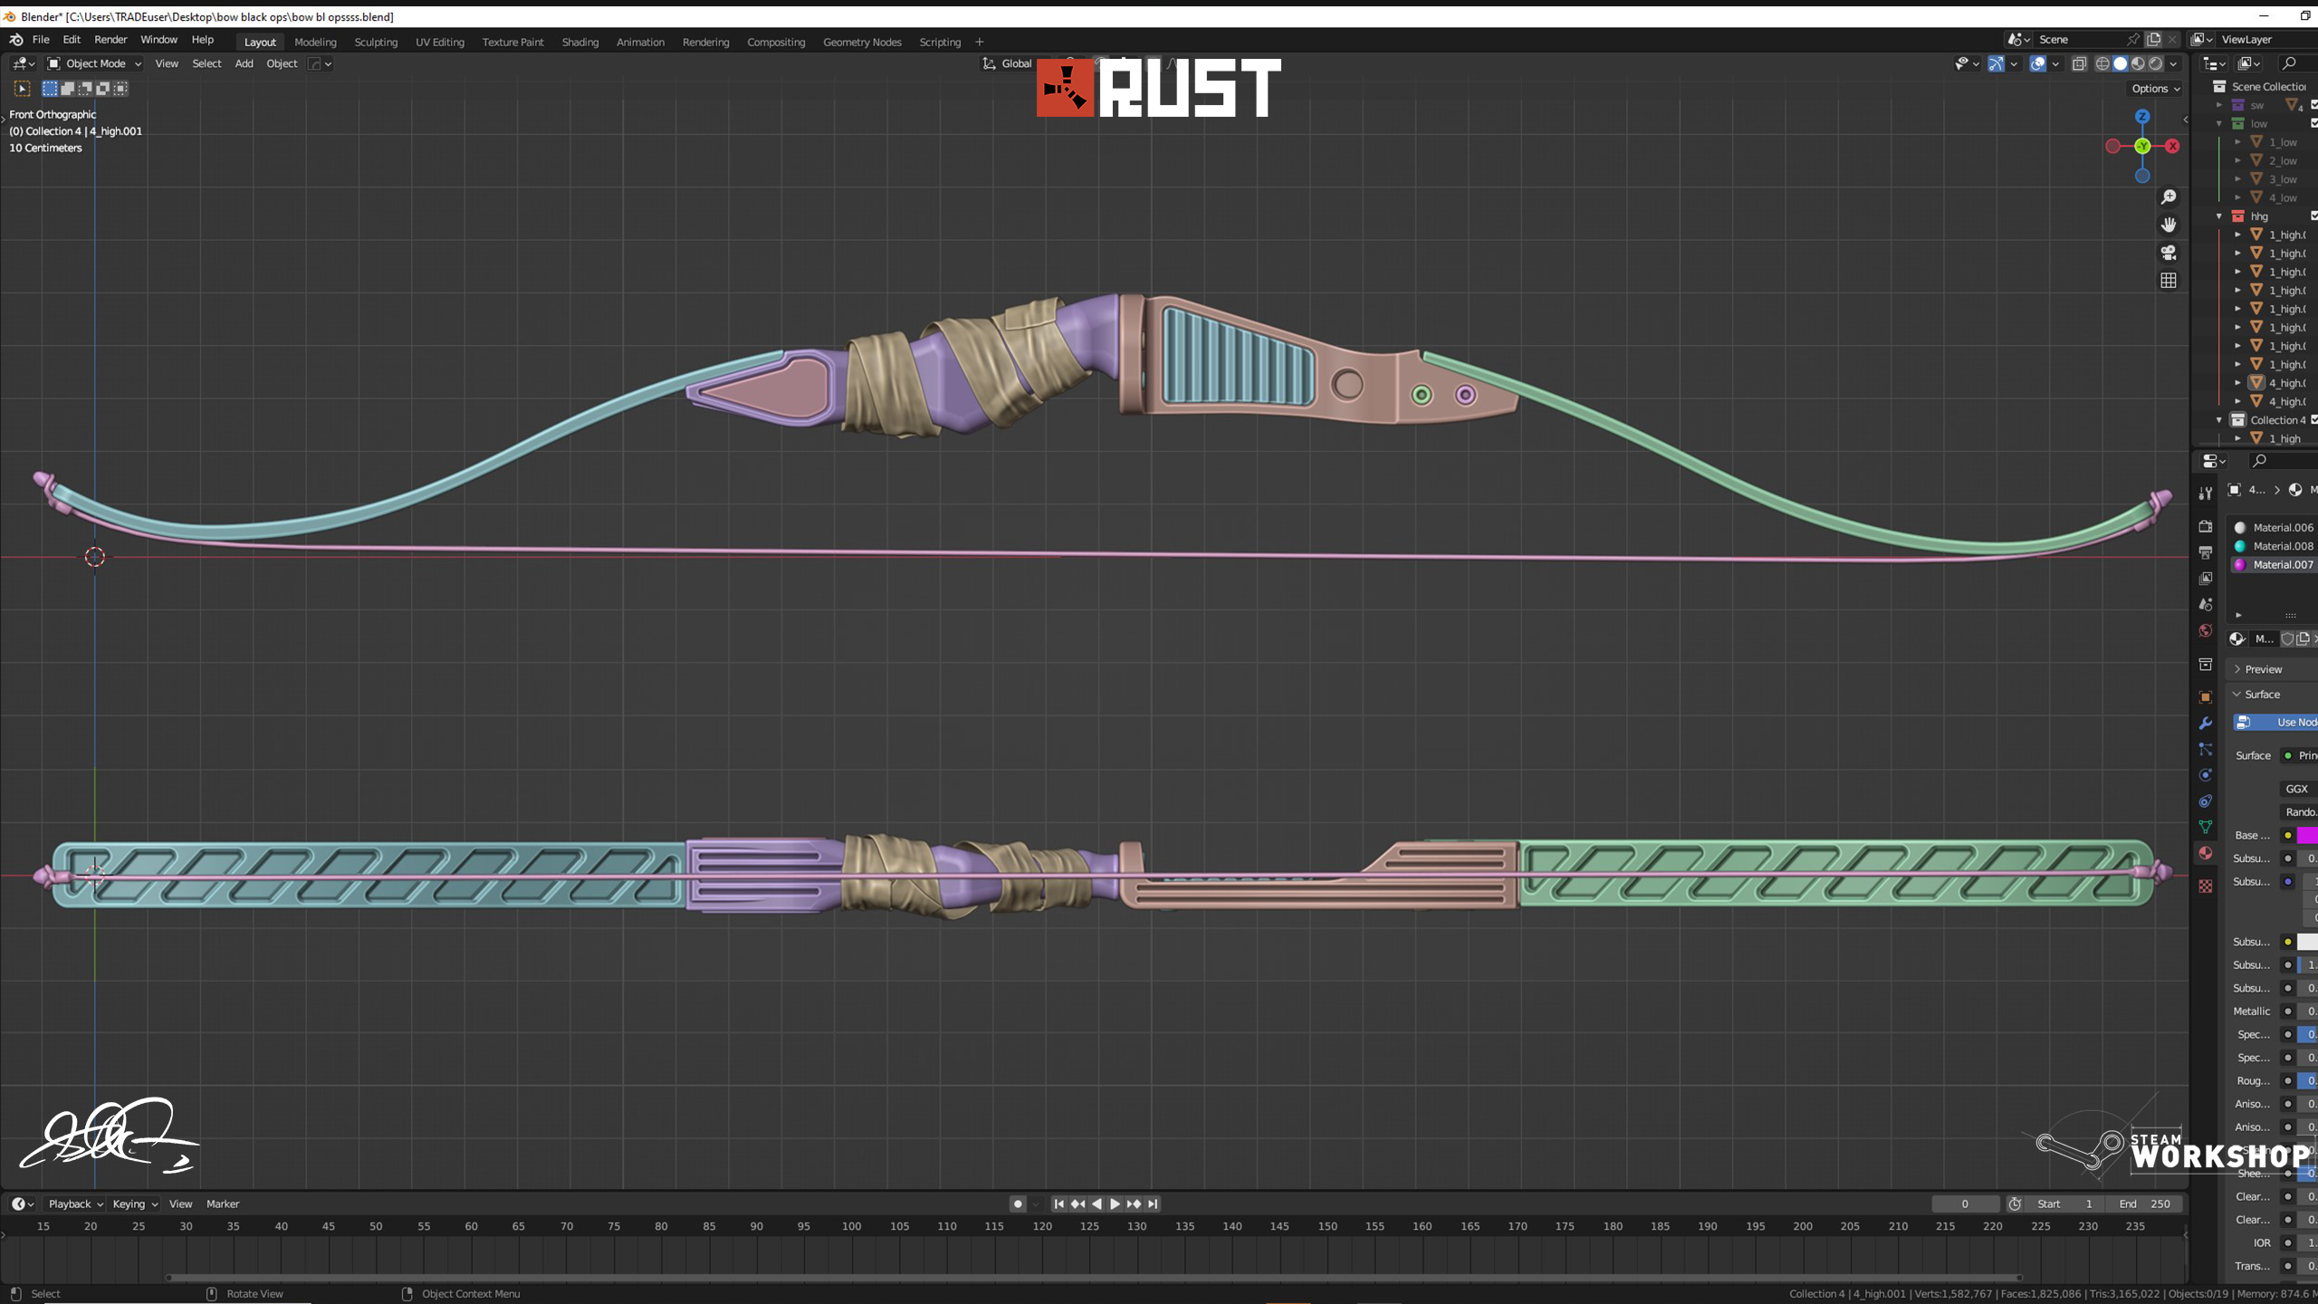
Task: Open the Material properties tab
Action: coord(2206,853)
